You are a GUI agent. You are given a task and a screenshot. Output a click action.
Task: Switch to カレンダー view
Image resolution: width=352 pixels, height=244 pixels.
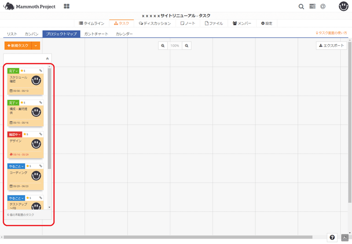(x=124, y=34)
